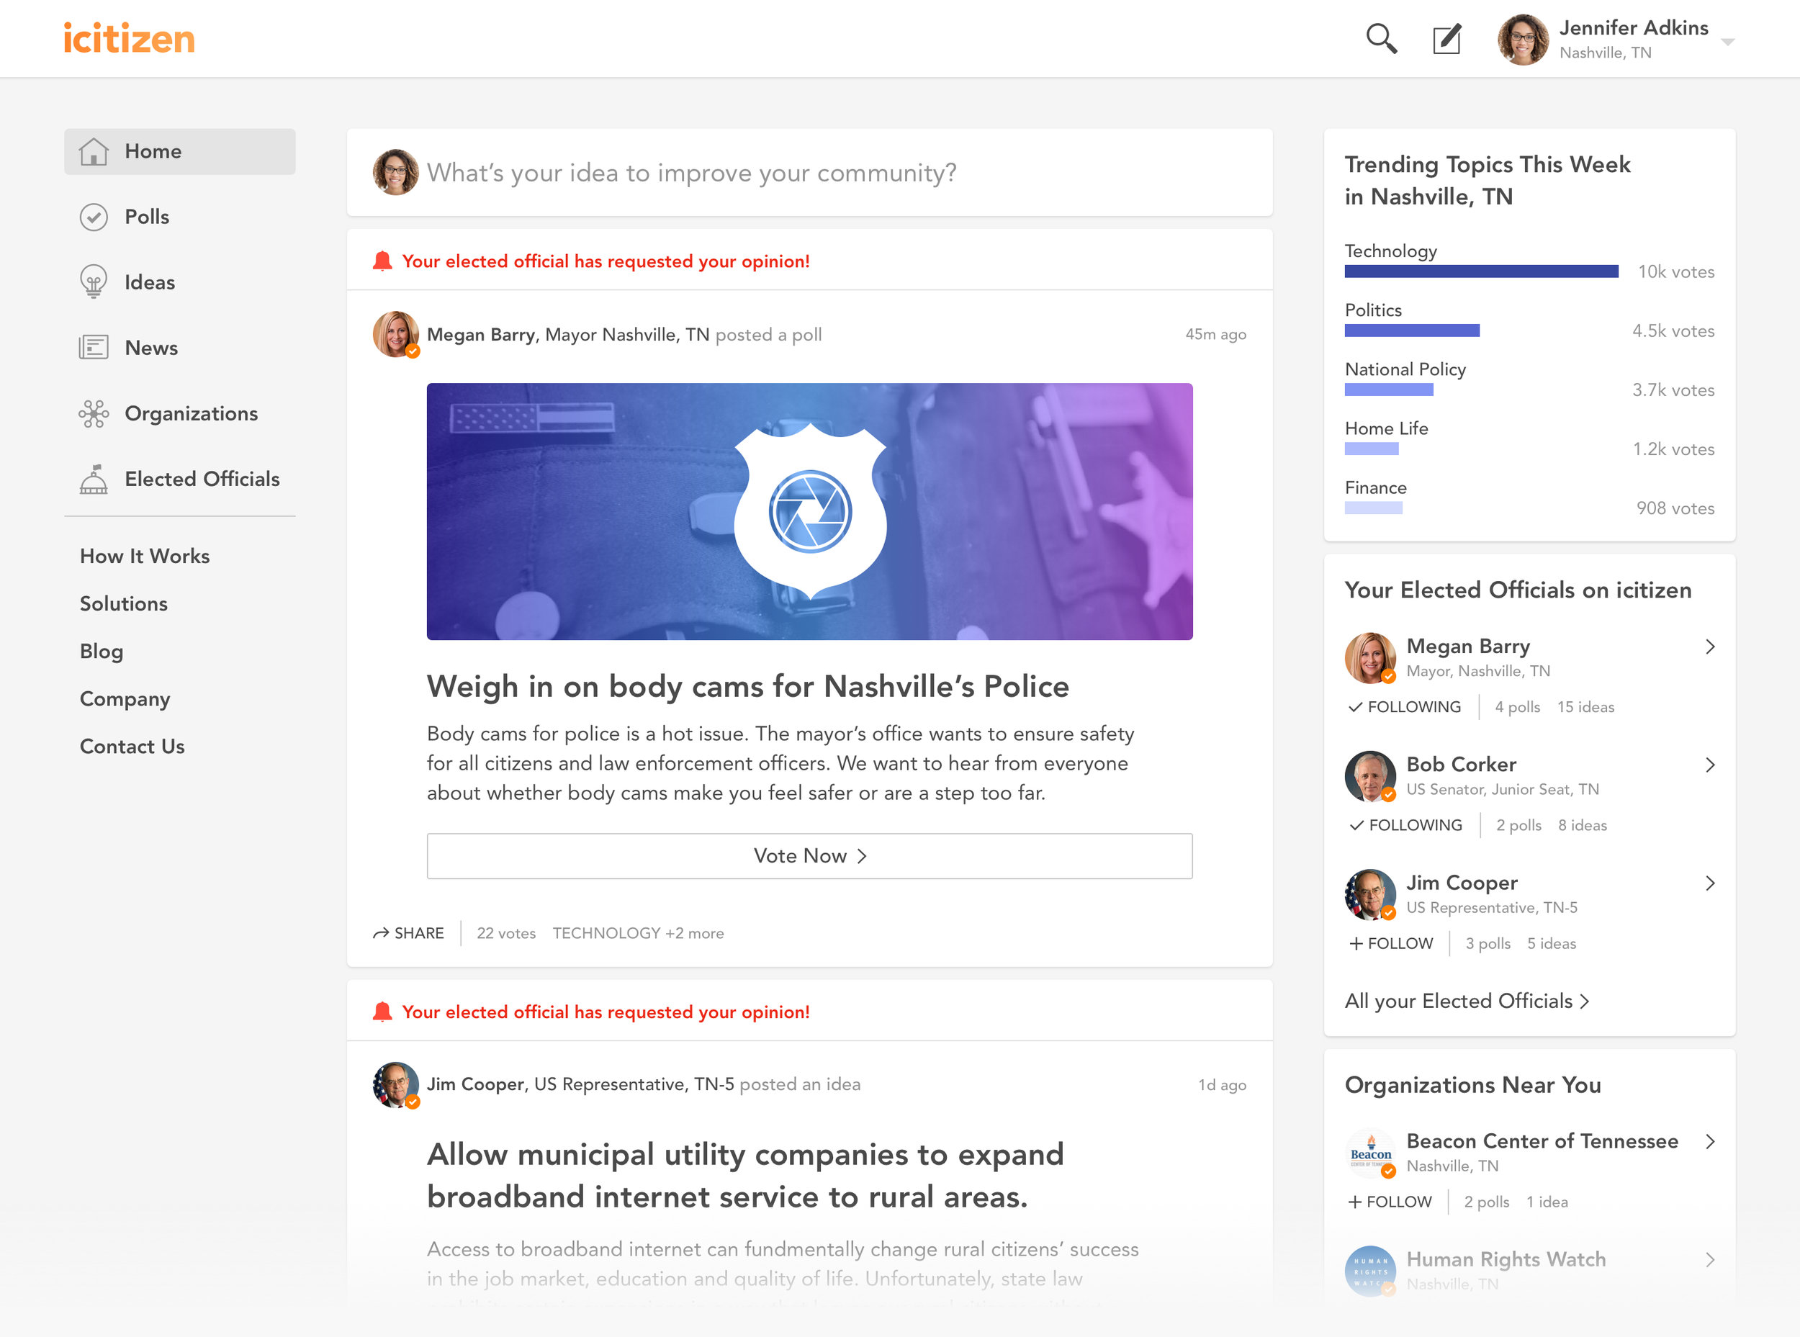The image size is (1800, 1337).
Task: Click the Human Rights Watch logo
Action: (x=1369, y=1271)
